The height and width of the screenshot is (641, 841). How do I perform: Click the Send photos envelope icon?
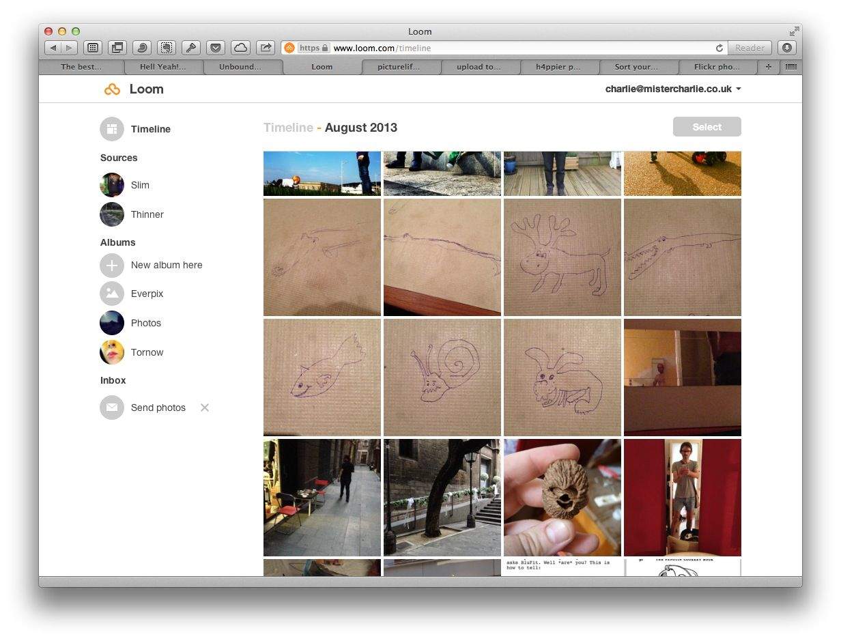[x=112, y=408]
